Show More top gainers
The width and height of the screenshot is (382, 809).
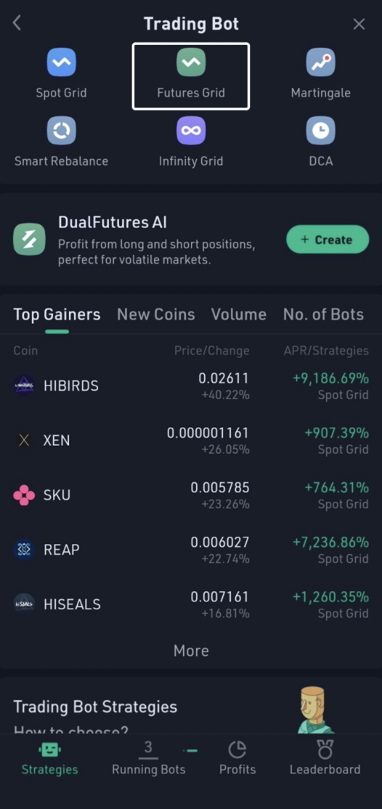pyautogui.click(x=191, y=651)
